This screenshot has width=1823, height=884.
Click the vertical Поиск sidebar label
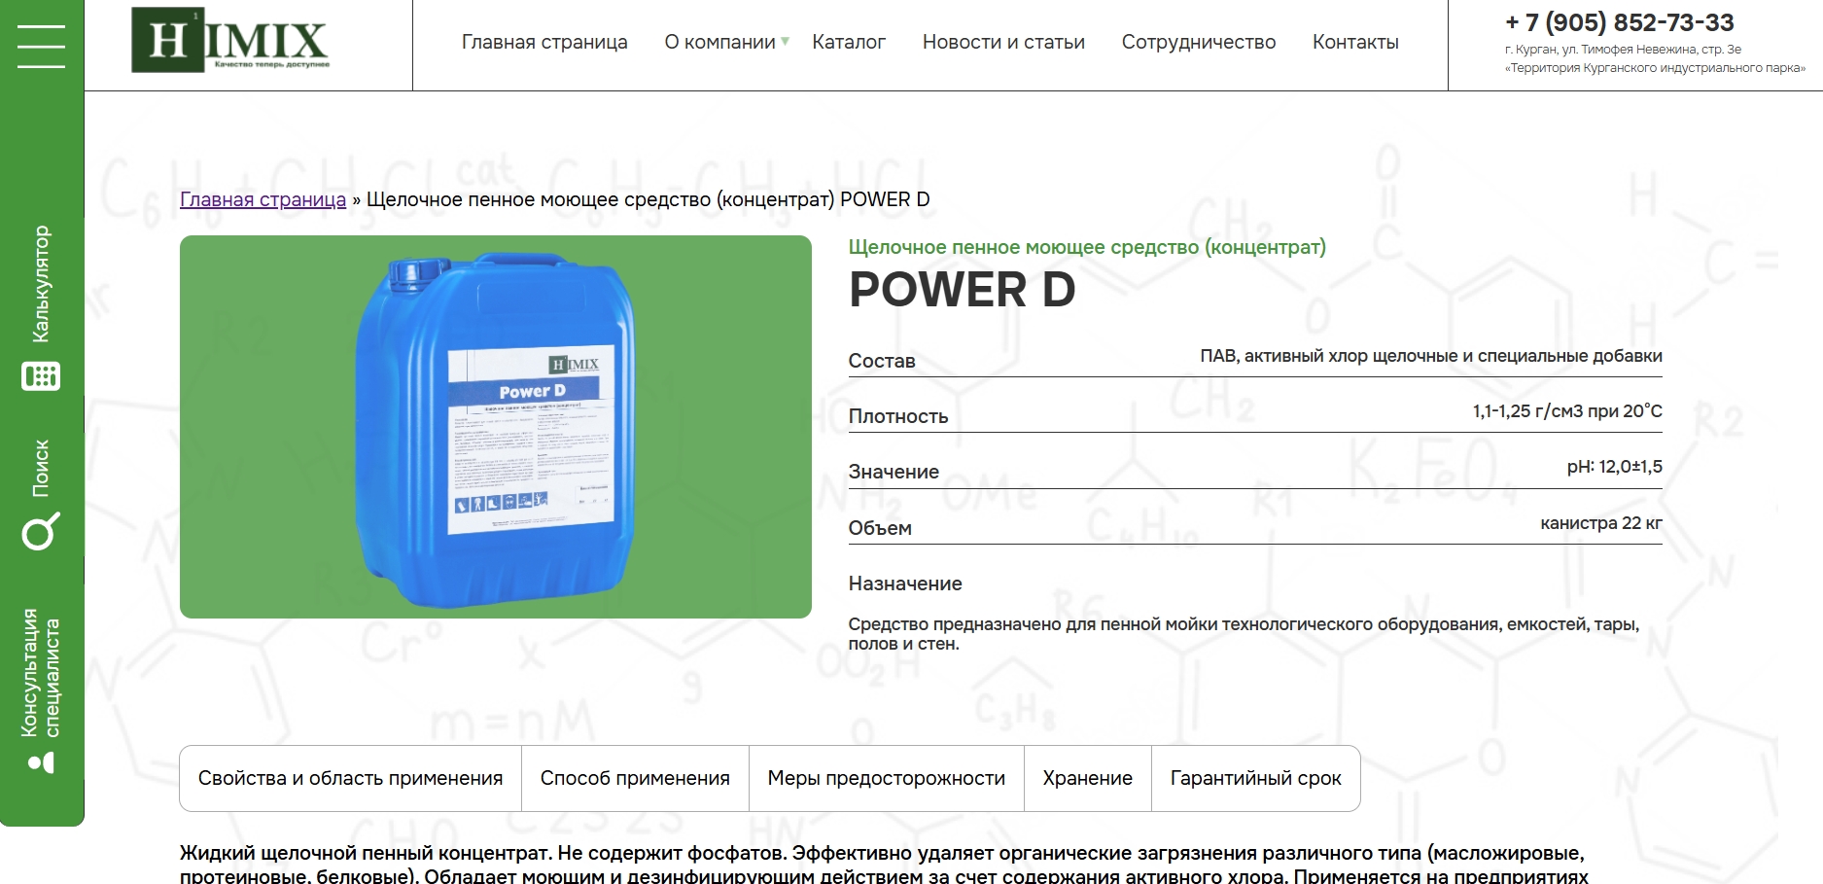[41, 468]
